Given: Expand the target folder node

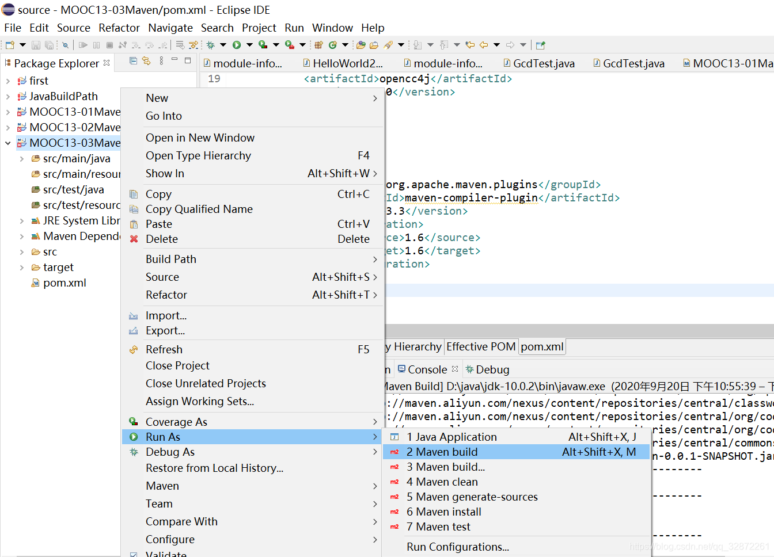Looking at the screenshot, I should [x=22, y=268].
